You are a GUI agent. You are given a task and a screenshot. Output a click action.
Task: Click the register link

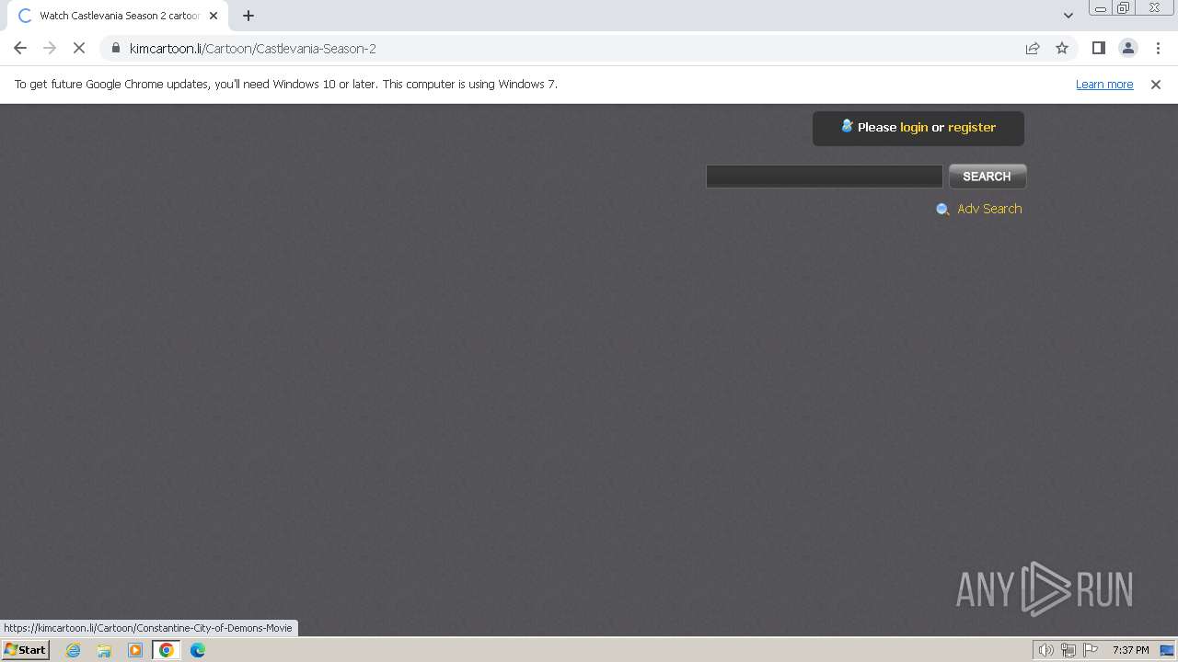pyautogui.click(x=972, y=127)
